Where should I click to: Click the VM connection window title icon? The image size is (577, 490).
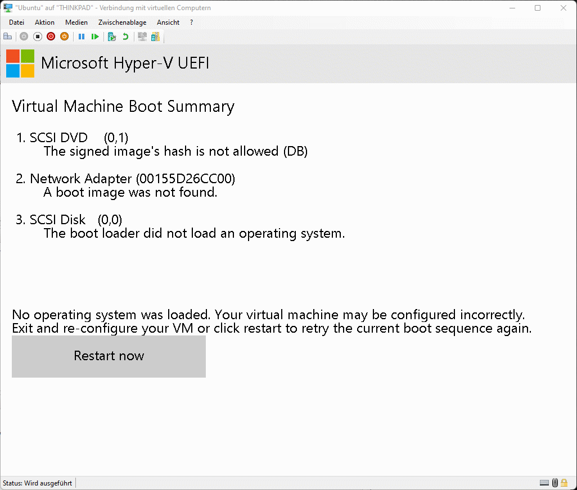point(8,8)
